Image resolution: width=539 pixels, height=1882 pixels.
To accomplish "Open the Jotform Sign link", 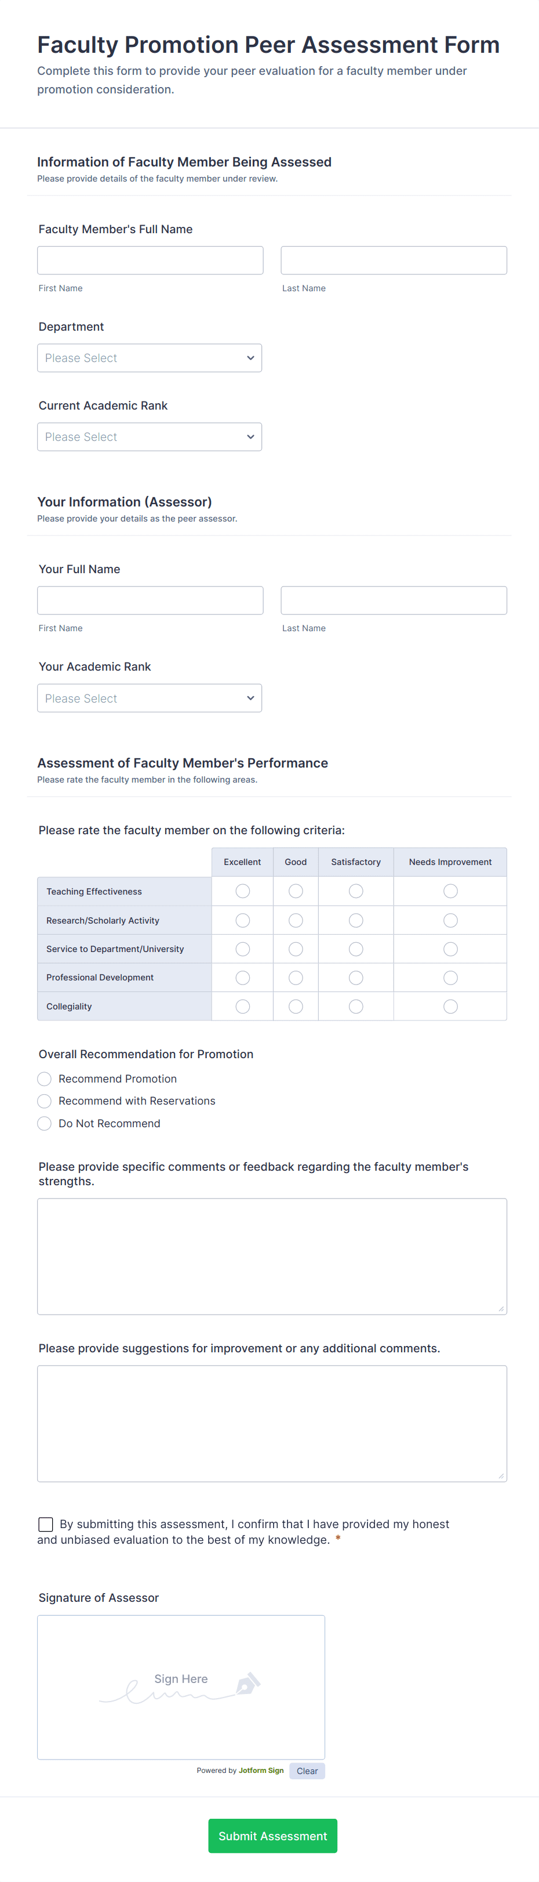I will point(261,1770).
